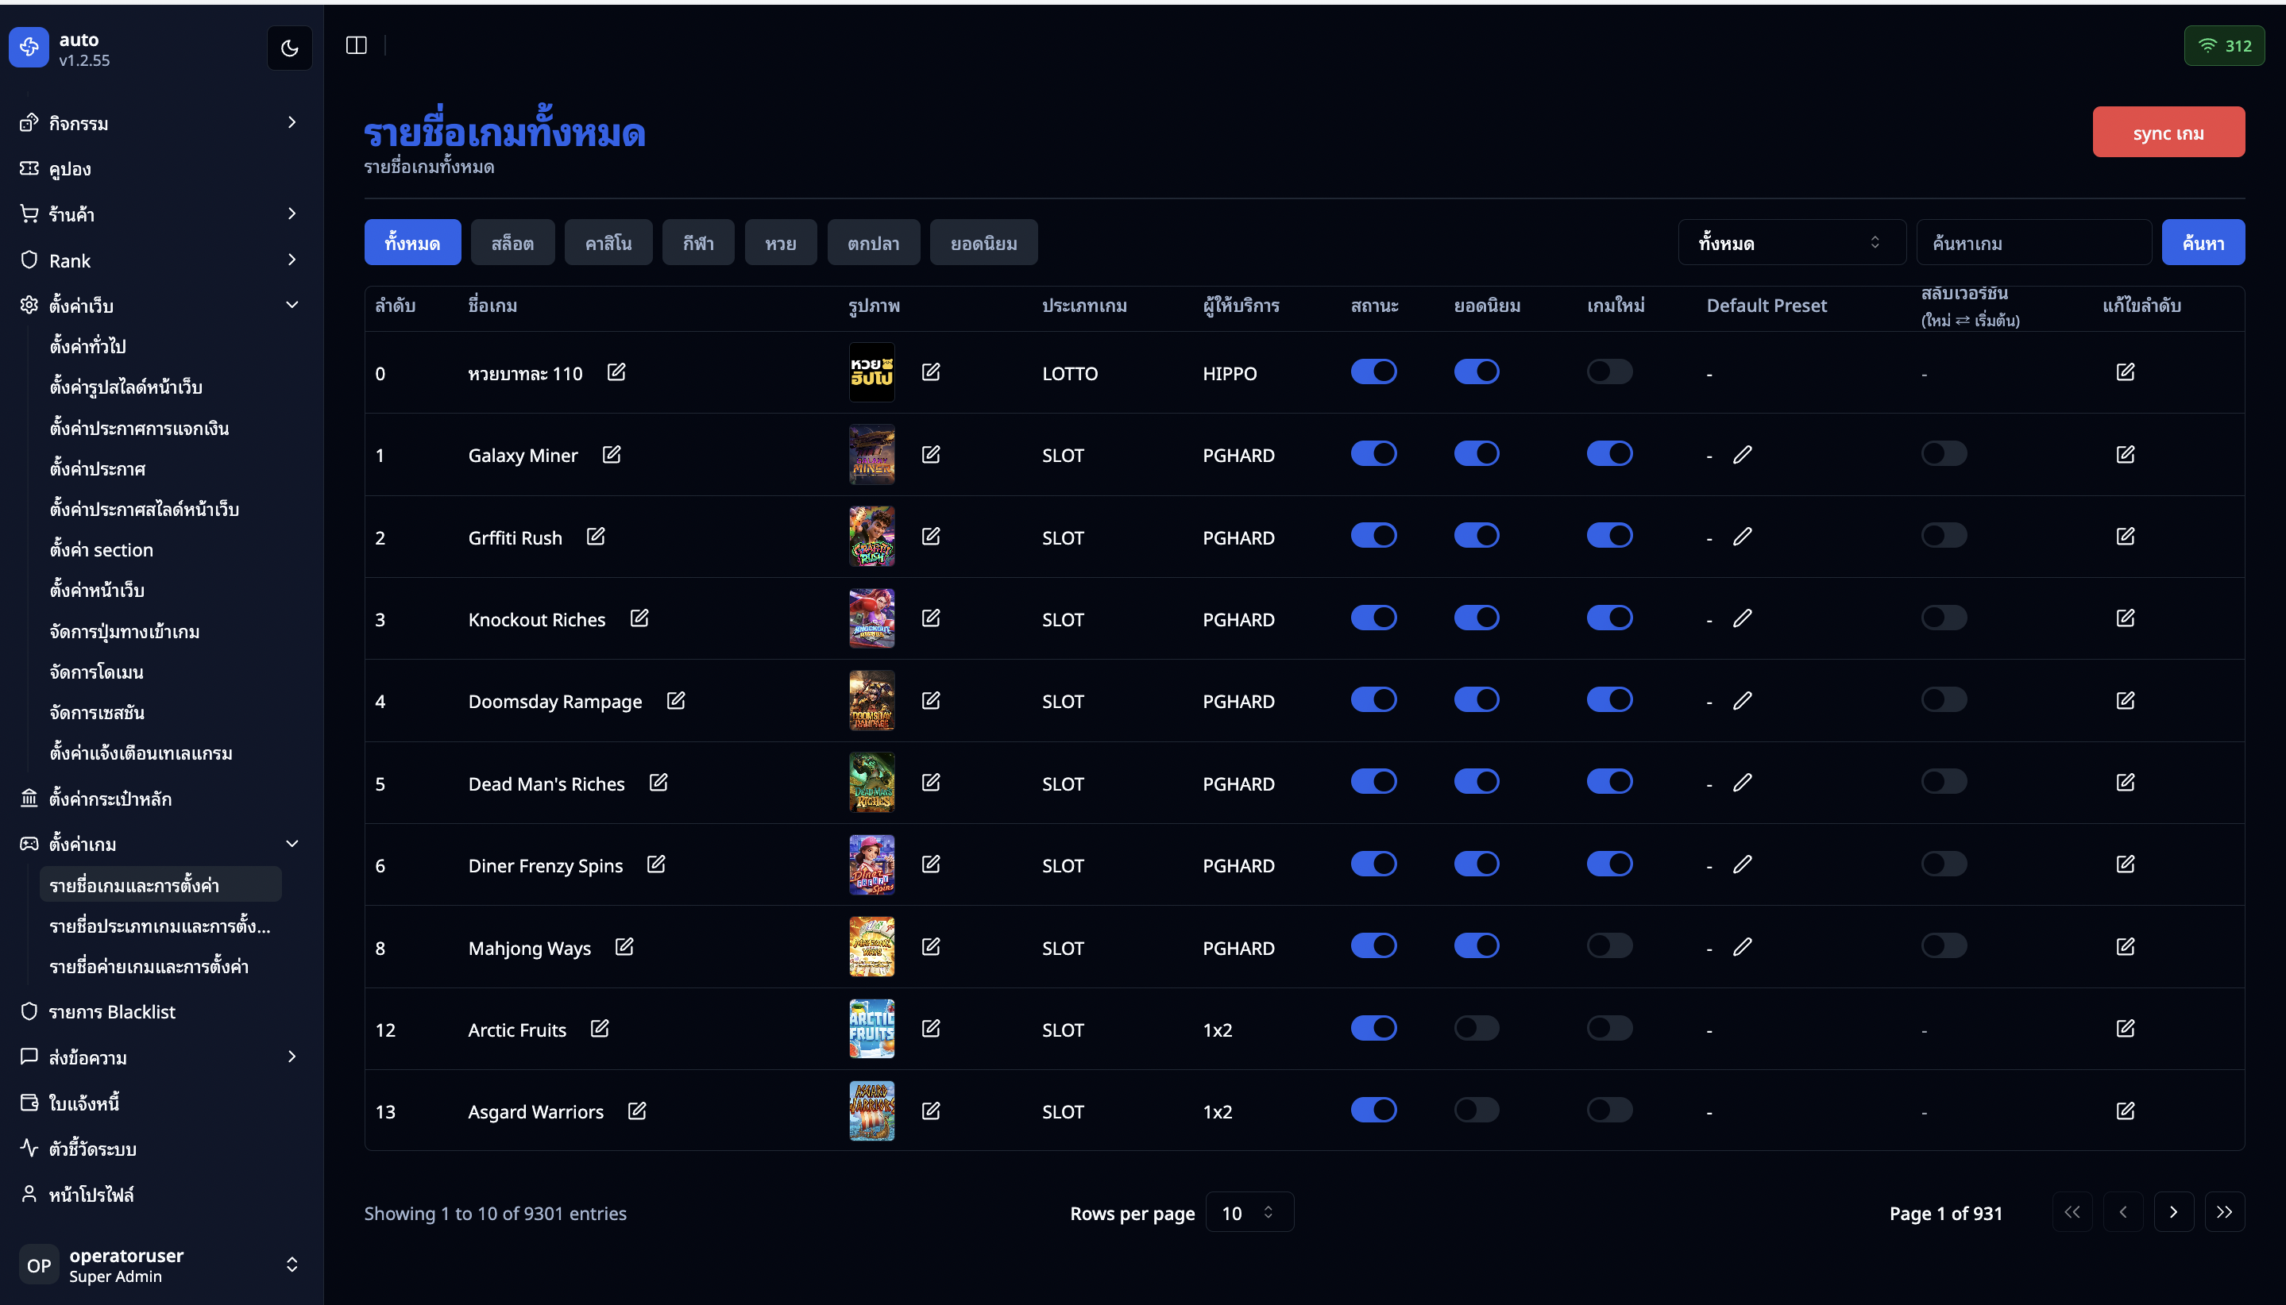Edit order for Mahjong Ways row

click(2125, 946)
